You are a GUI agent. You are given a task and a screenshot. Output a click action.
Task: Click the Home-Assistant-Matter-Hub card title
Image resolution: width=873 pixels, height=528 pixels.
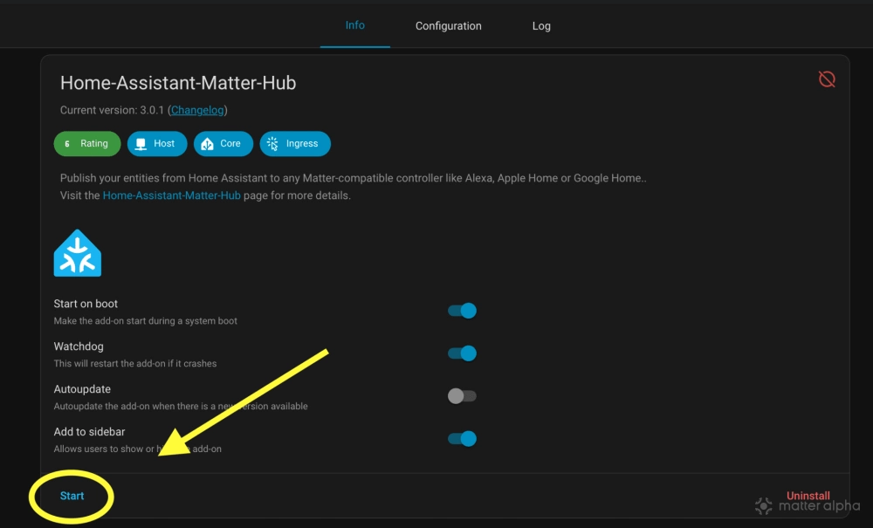coord(178,83)
